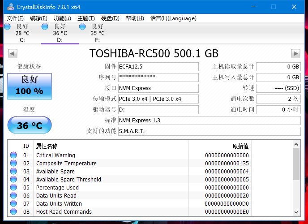Click raw value 00000000000064
308x224 pixels.
click(x=227, y=171)
